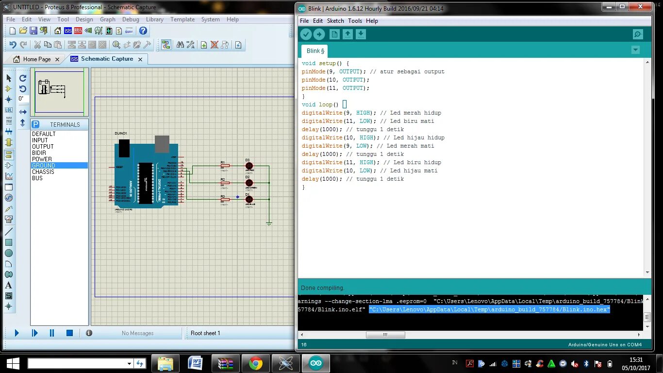Select the 2D graphics text tool
Image resolution: width=663 pixels, height=373 pixels.
pyautogui.click(x=8, y=285)
